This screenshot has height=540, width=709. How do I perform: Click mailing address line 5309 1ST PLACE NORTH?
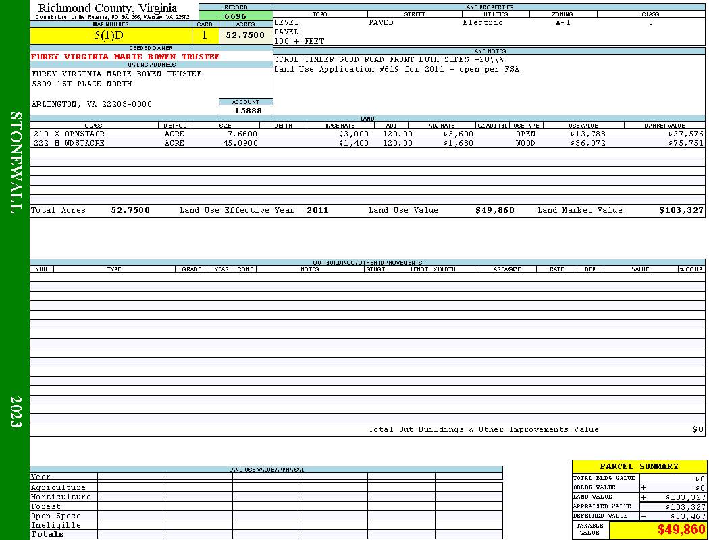(82, 84)
